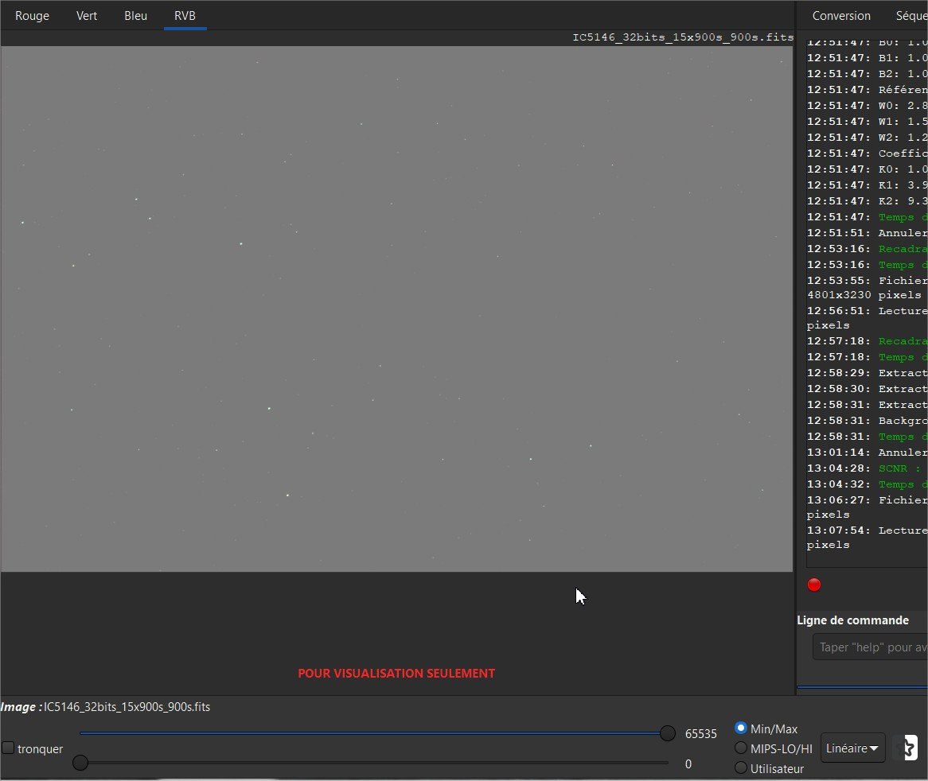Switch to the Vert channel tab
The image size is (928, 781).
pos(87,16)
